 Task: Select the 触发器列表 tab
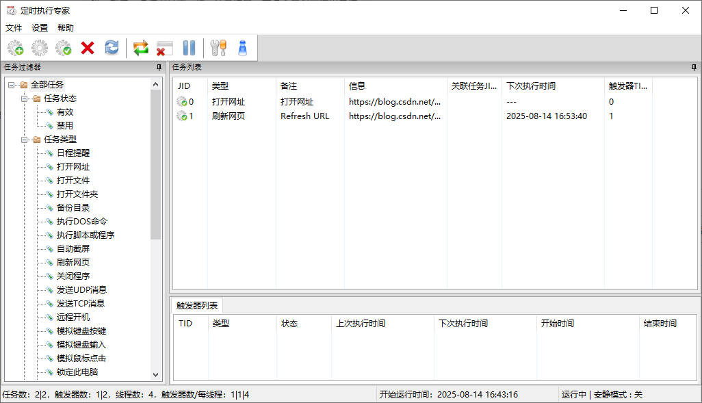[197, 305]
